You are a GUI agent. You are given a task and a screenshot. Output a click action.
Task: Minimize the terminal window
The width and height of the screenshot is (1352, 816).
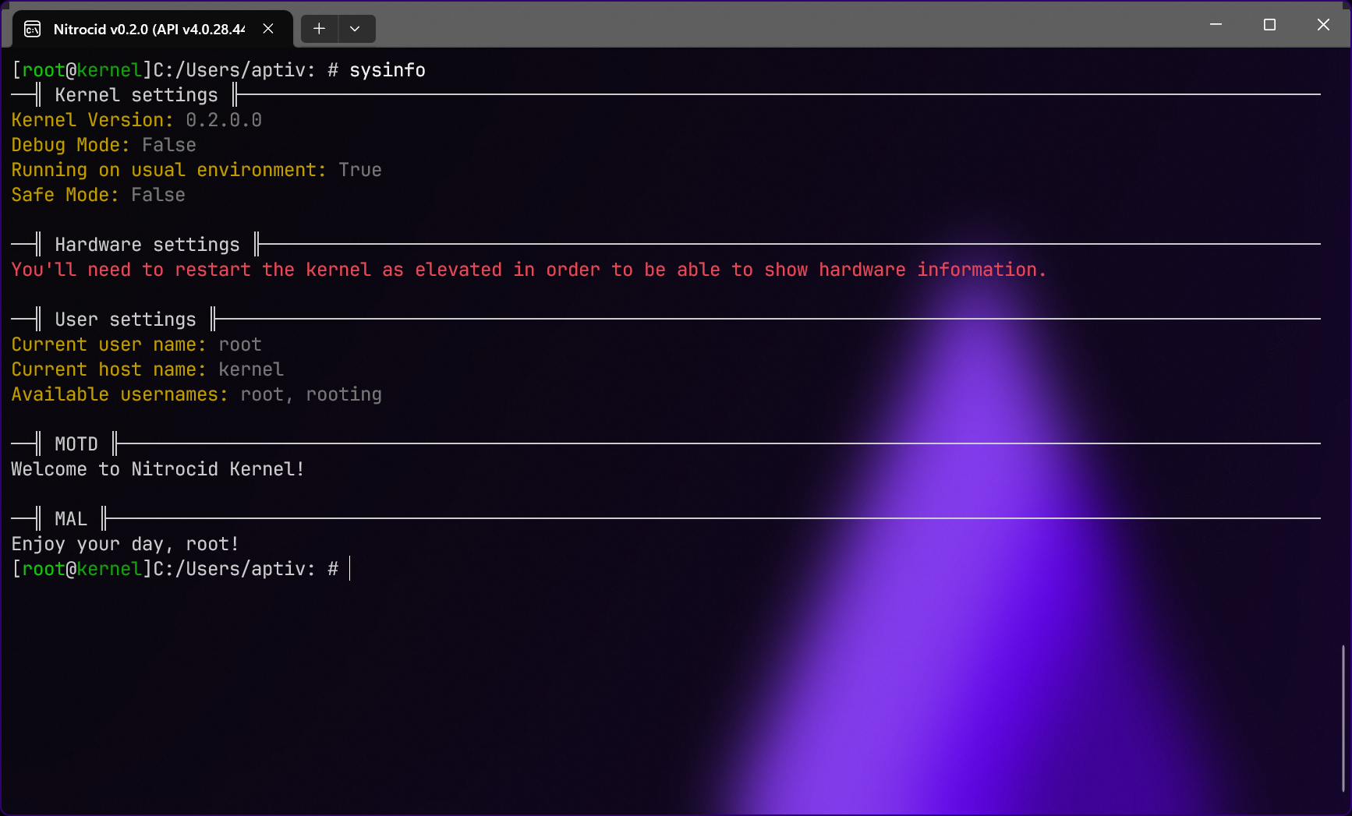click(1216, 25)
